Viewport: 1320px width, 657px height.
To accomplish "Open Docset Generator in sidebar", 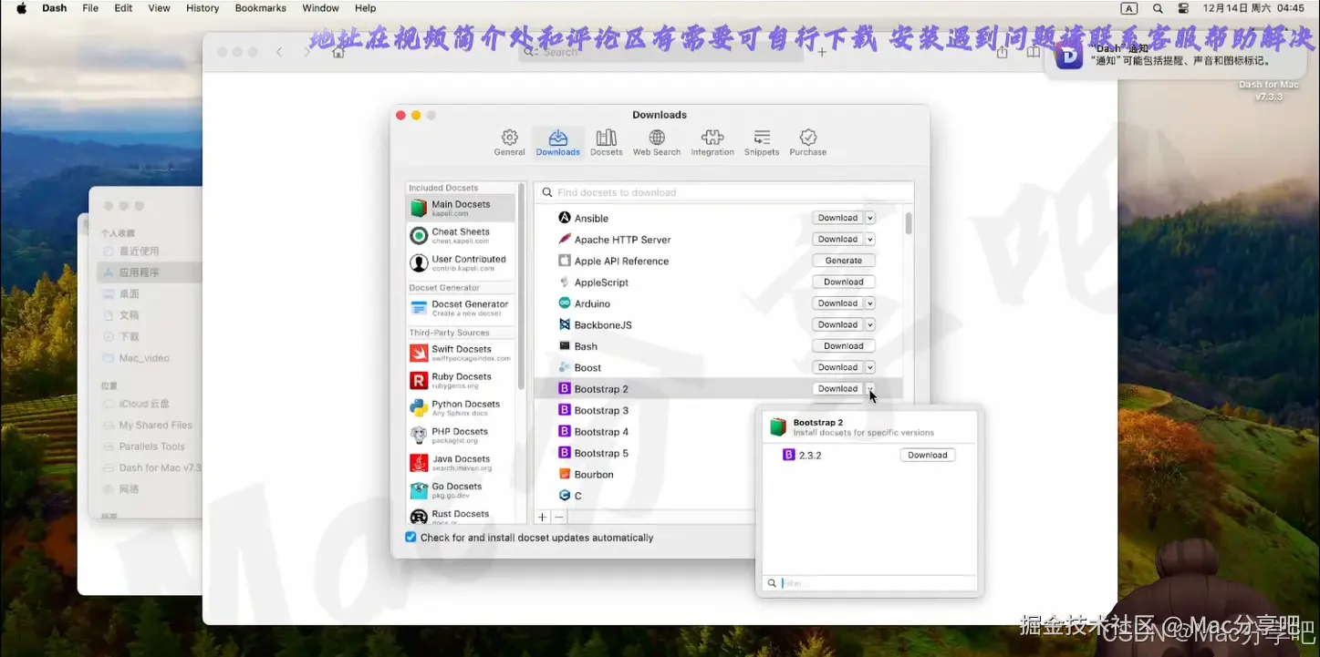I will (461, 308).
